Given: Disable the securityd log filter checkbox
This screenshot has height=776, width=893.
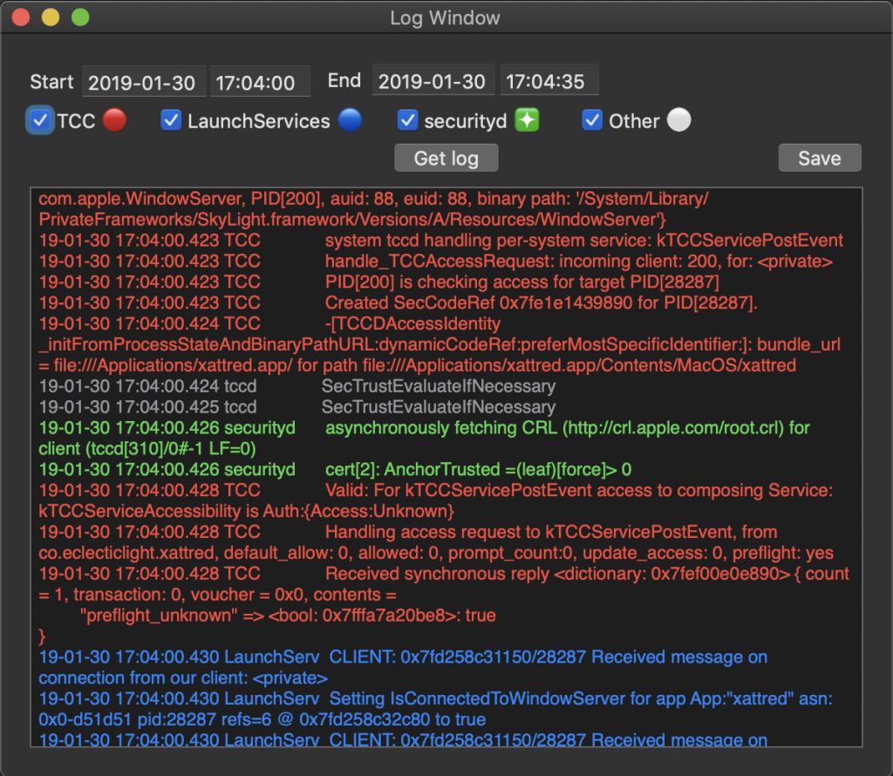Looking at the screenshot, I should pos(407,120).
